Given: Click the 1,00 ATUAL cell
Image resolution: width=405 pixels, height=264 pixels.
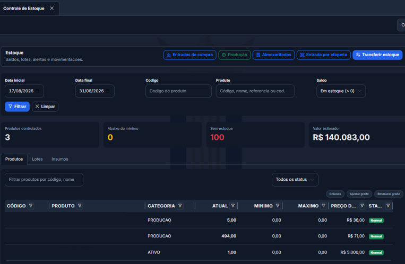Looking at the screenshot, I should point(232,252).
